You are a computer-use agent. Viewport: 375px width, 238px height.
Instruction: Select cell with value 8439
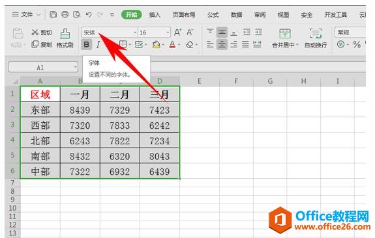pos(80,110)
